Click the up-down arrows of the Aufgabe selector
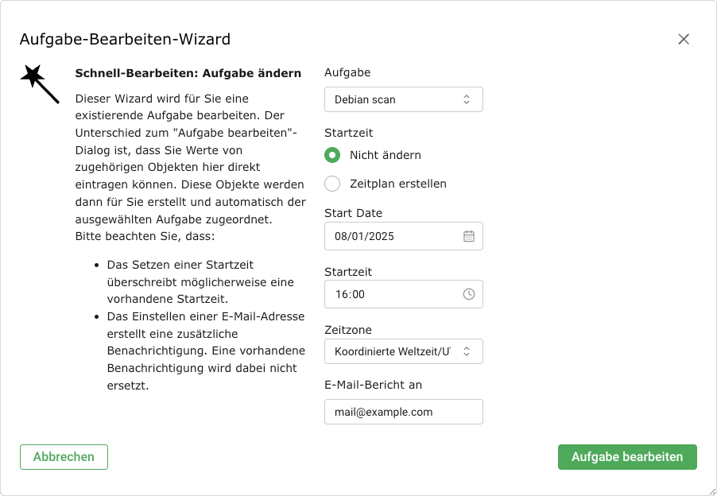This screenshot has width=717, height=496. click(467, 99)
